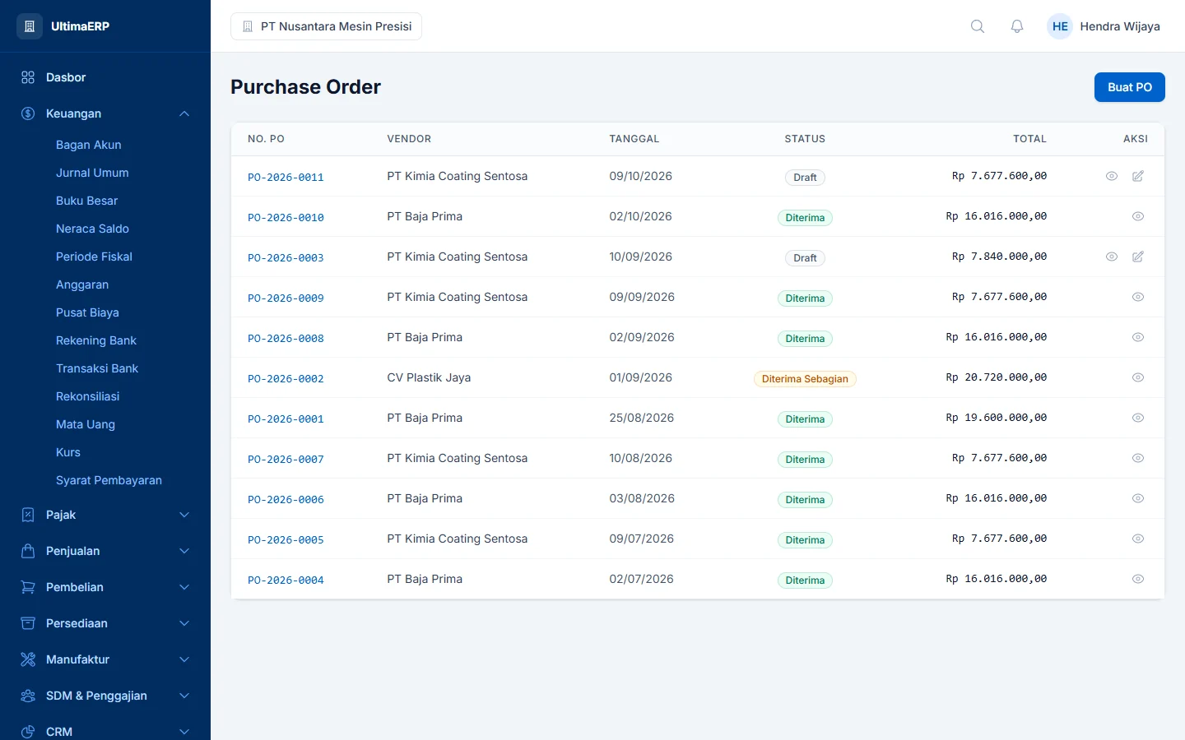
Task: Open notifications bell icon
Action: [1017, 26]
